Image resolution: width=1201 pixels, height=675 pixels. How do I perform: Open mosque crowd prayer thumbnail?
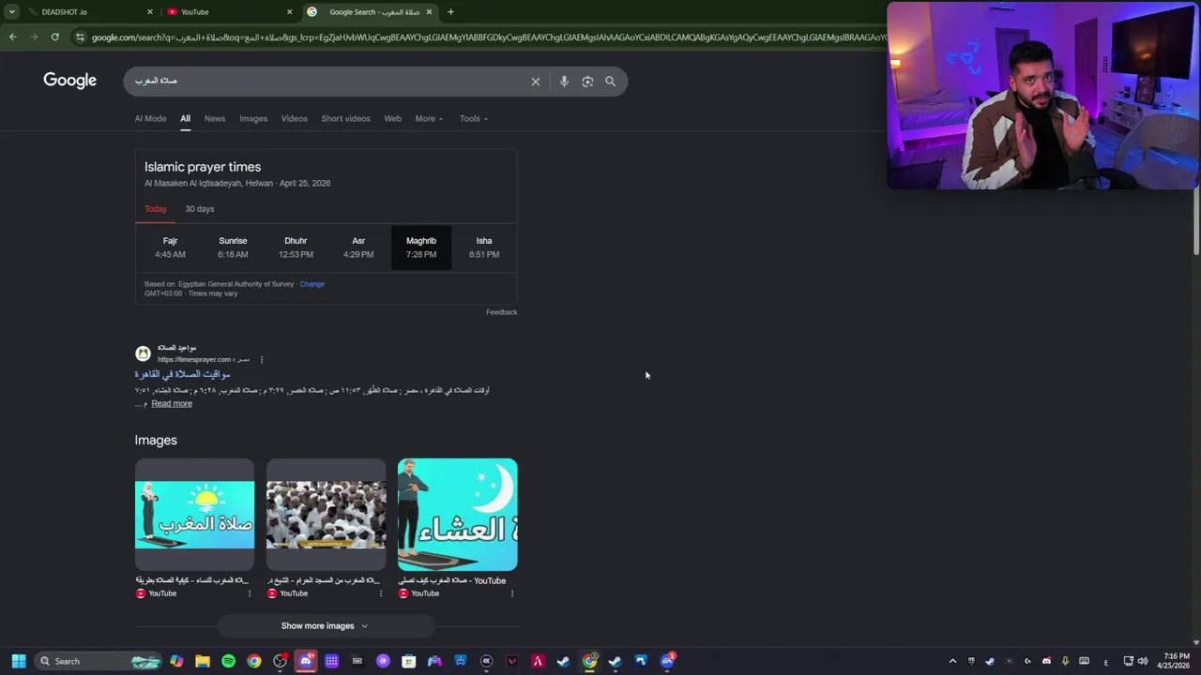[326, 515]
